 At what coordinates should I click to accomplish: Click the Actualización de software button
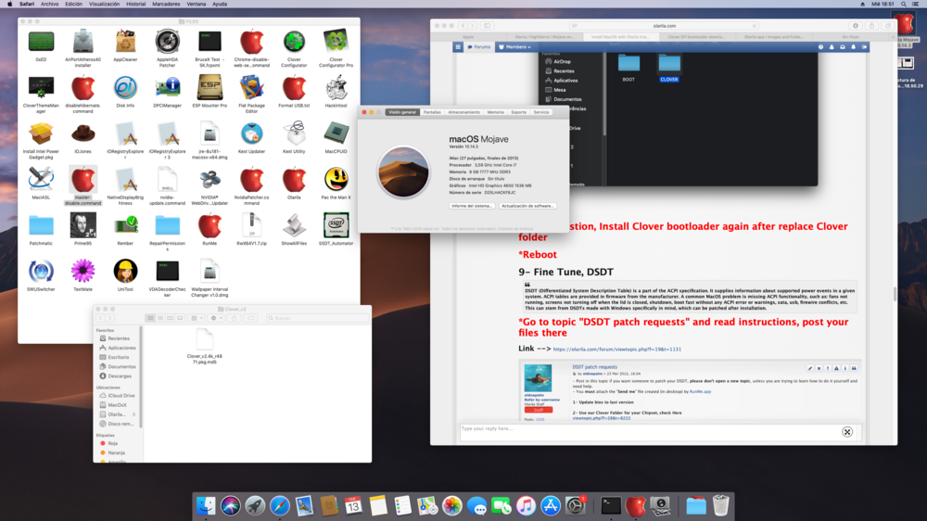(x=527, y=206)
